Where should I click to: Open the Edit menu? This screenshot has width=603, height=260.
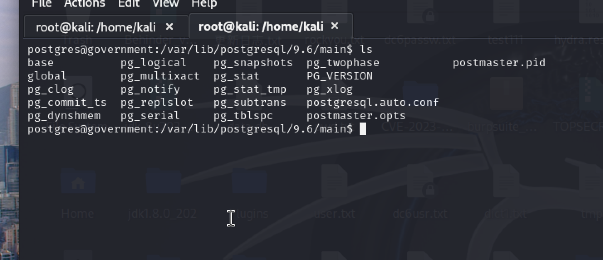tap(129, 4)
